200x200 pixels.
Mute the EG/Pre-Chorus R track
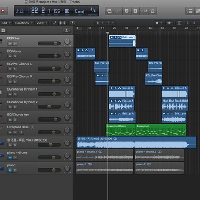point(10,82)
